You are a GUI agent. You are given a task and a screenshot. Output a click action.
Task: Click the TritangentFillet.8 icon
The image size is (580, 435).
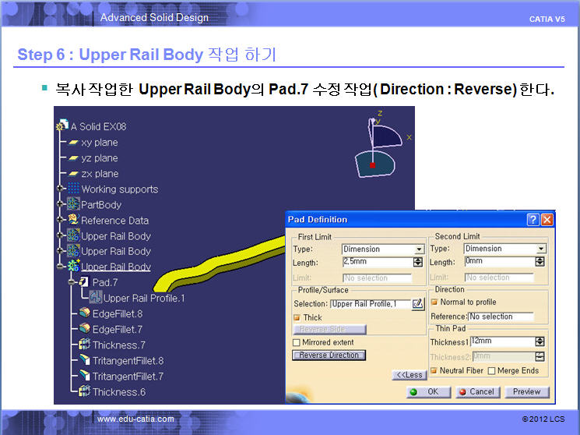tap(84, 360)
